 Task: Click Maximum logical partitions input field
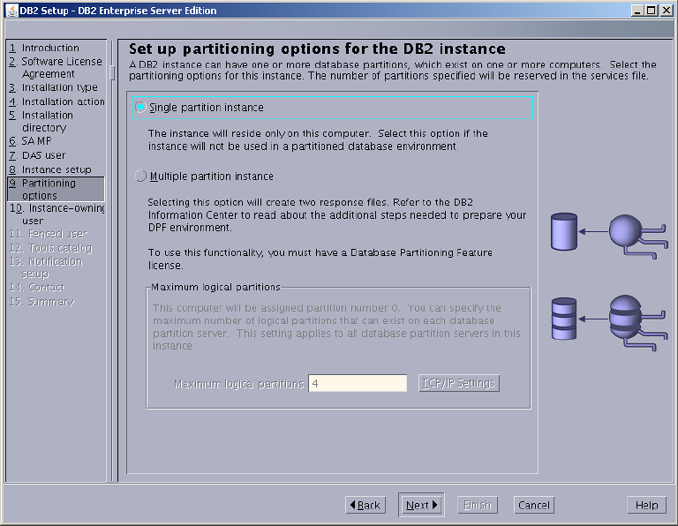[358, 383]
